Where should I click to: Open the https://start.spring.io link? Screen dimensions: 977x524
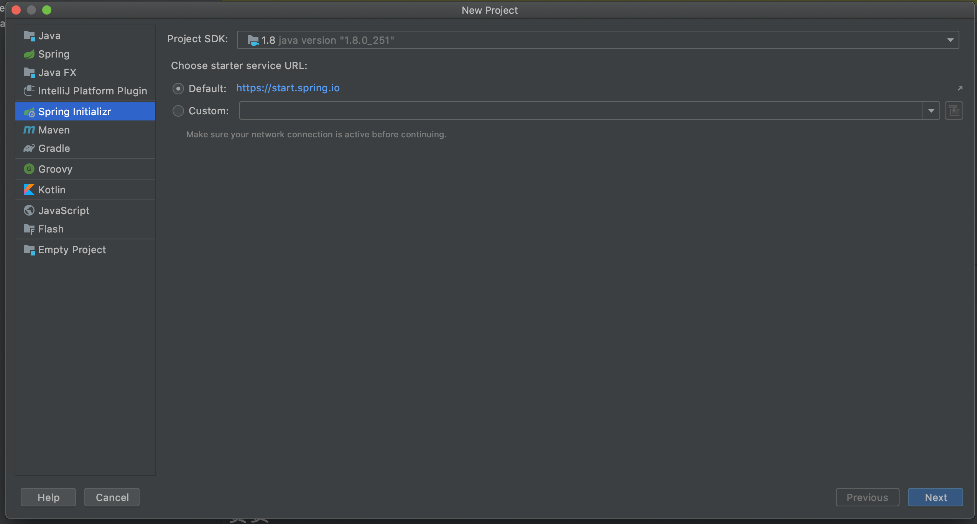(288, 88)
